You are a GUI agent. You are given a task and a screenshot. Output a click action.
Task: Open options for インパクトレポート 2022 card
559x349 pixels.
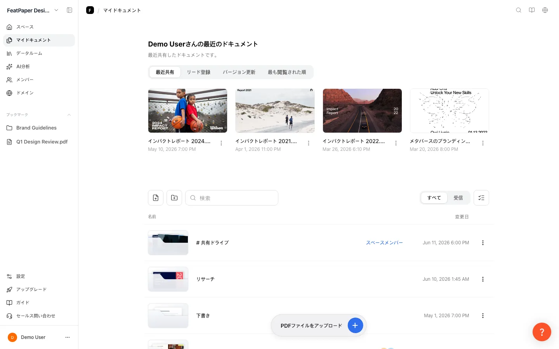pyautogui.click(x=396, y=143)
